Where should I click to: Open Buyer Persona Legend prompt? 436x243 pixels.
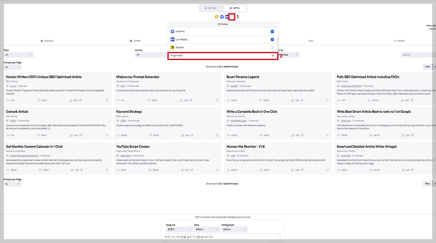click(x=243, y=77)
